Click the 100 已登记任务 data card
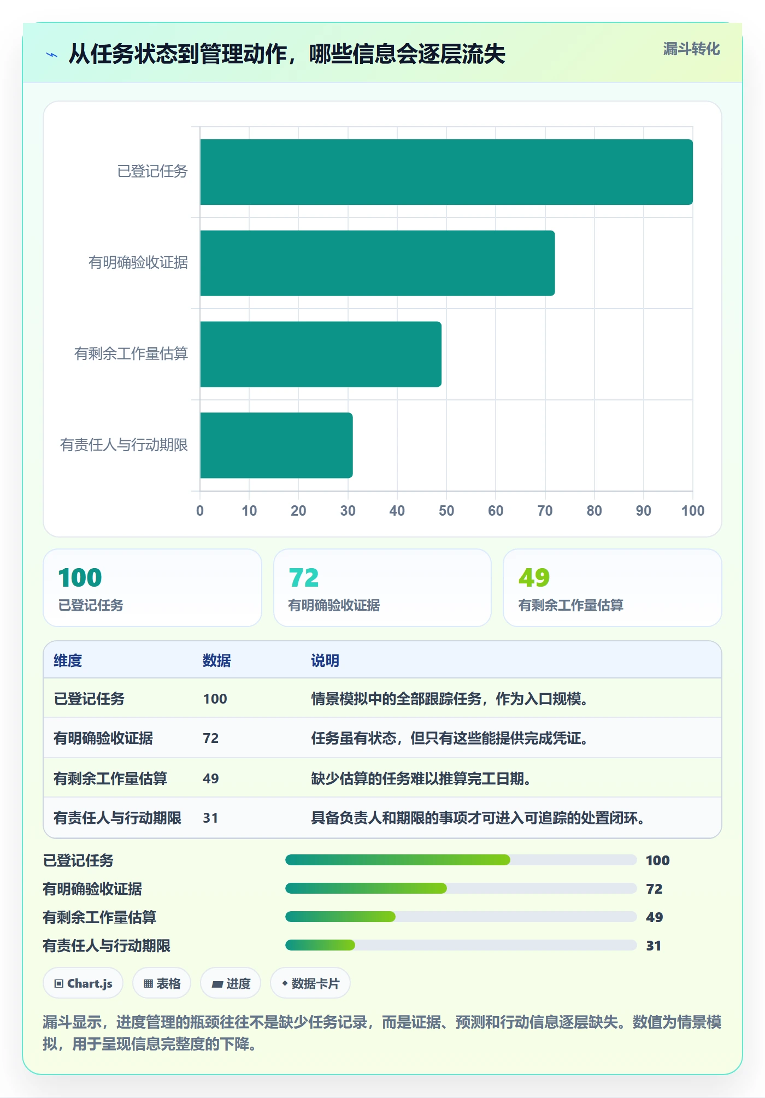765x1098 pixels. [x=152, y=588]
